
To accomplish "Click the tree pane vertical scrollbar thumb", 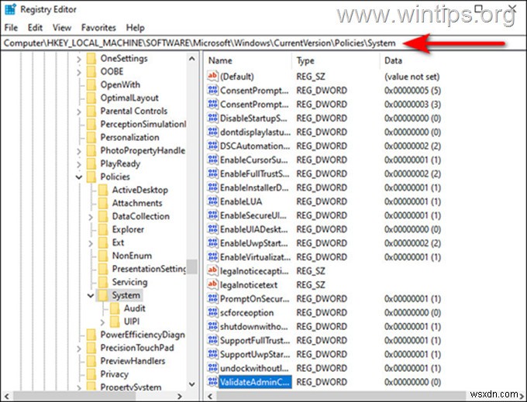I will tap(192, 267).
